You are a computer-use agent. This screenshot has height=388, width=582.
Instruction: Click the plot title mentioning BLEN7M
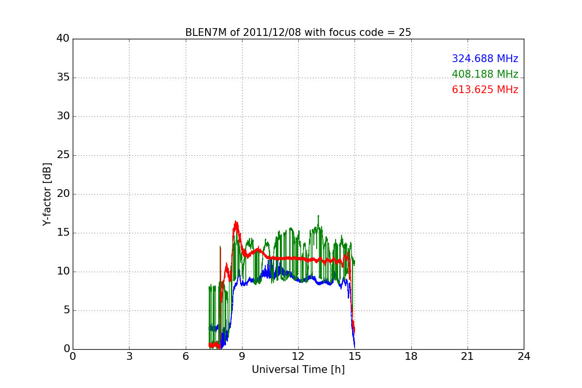298,32
